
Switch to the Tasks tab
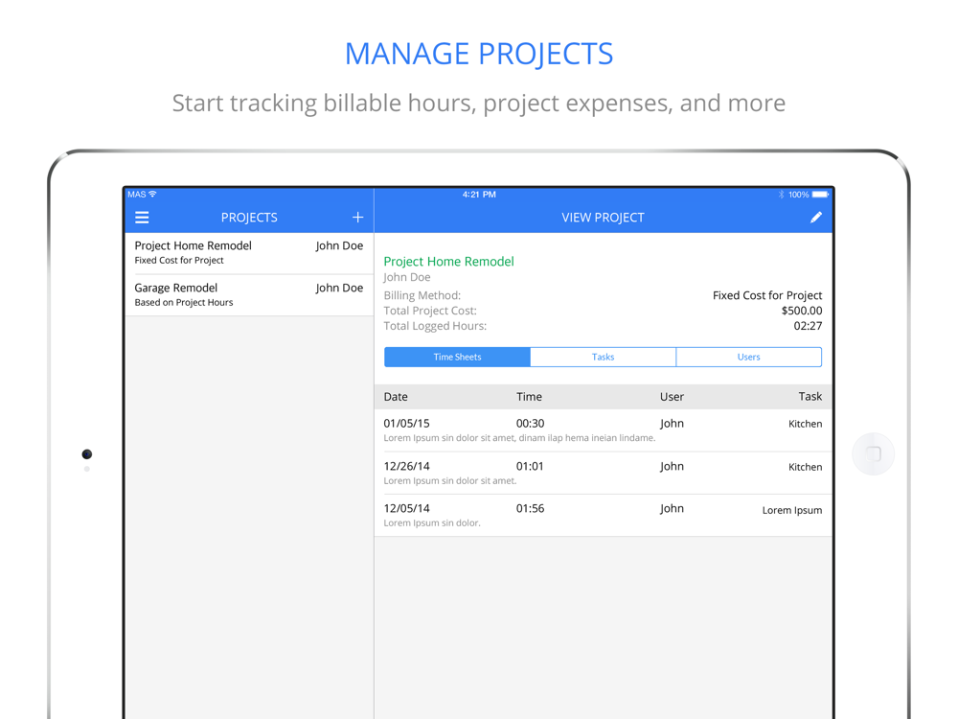[x=603, y=357]
